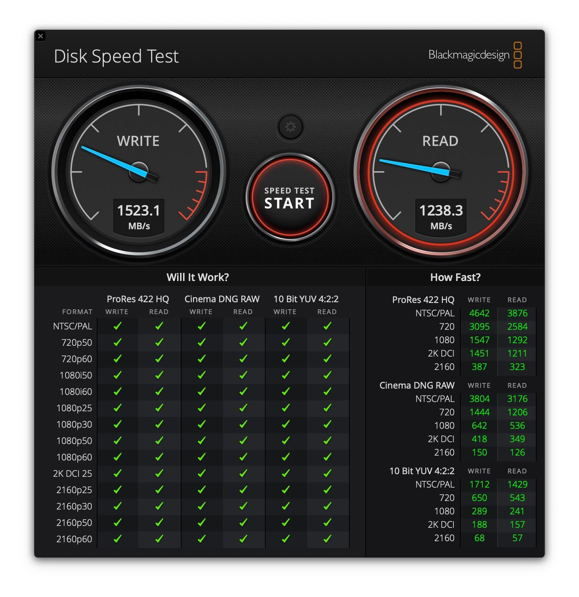Click the 10 Bit YUV 1080p30 write checkmark

286,424
